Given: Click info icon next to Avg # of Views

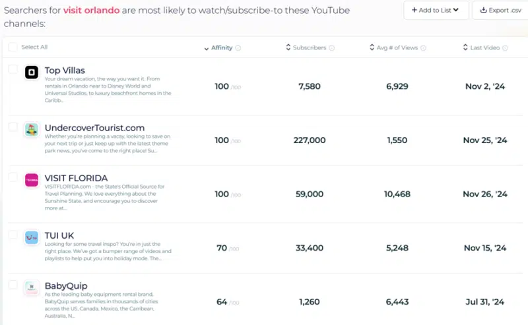Looking at the screenshot, I should (x=423, y=48).
